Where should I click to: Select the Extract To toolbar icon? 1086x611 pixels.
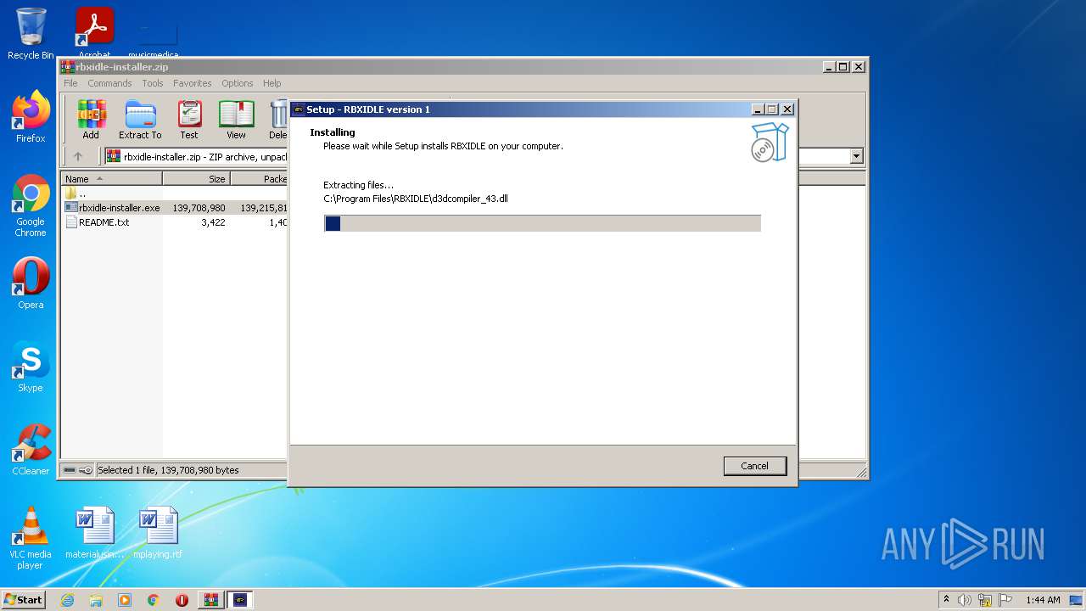click(x=140, y=120)
